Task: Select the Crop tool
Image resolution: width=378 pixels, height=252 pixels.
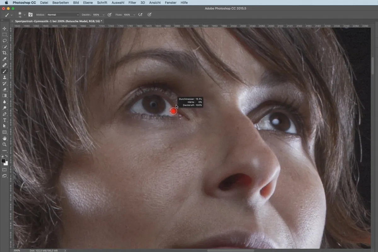Action: (5, 53)
